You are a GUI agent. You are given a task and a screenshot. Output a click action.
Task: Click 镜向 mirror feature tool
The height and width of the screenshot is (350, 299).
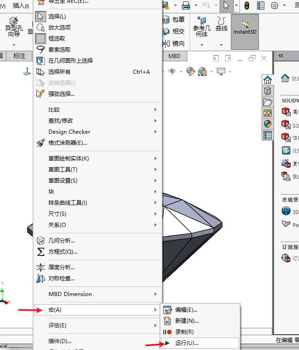click(174, 43)
